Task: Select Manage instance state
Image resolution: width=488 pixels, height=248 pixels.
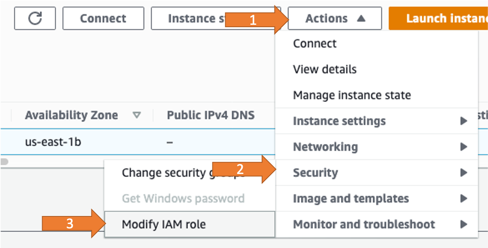Action: click(x=351, y=95)
